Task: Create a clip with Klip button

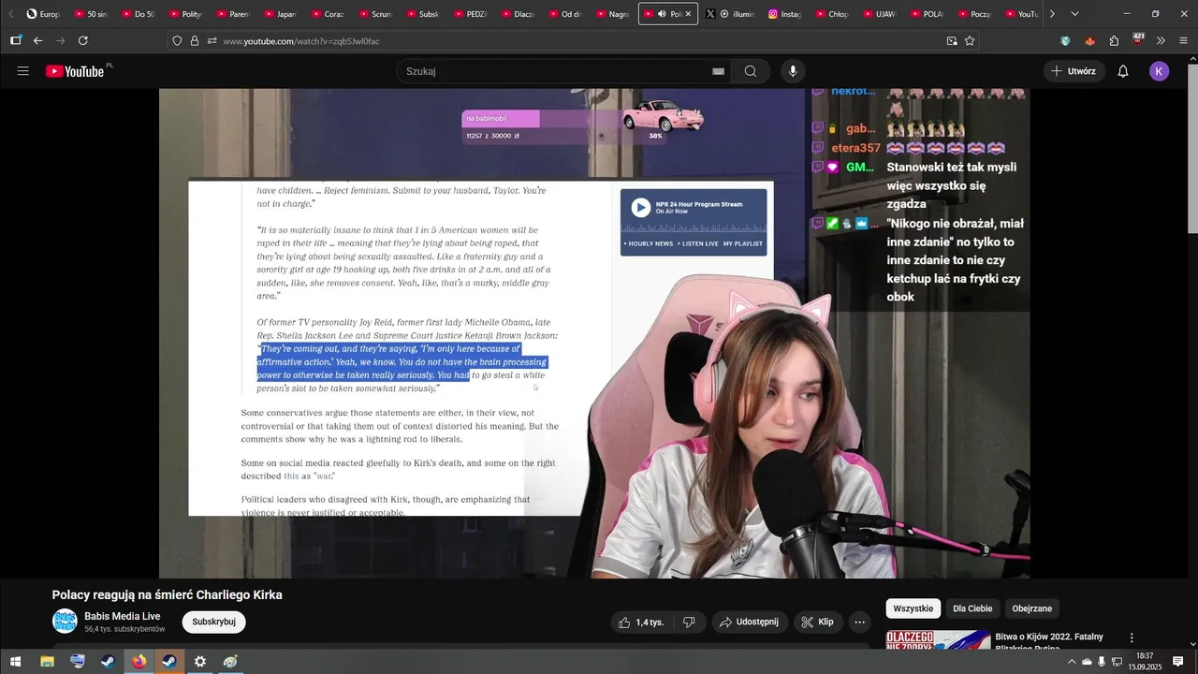Action: [x=816, y=622]
